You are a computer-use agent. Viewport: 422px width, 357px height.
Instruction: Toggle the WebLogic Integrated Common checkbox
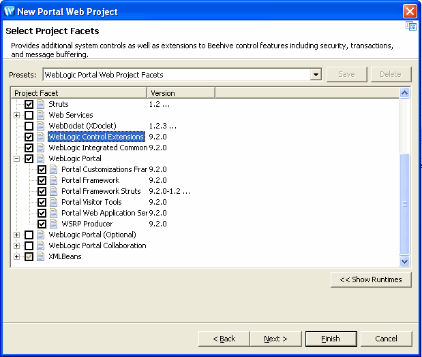coord(29,148)
